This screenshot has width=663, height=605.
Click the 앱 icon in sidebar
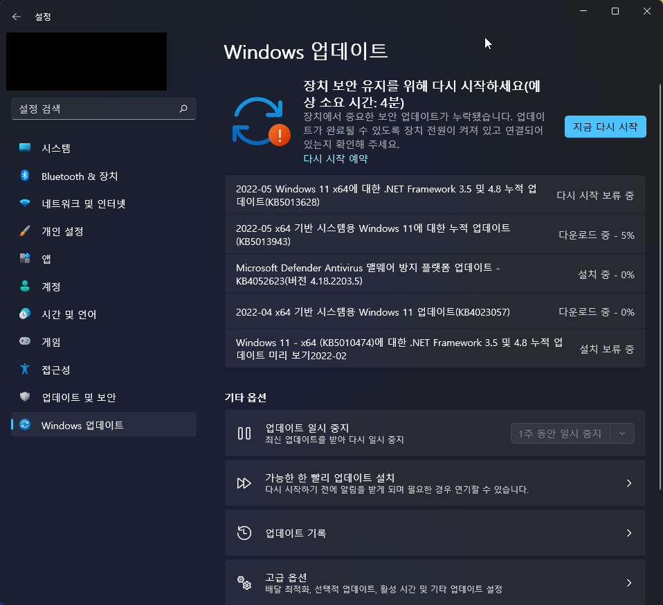25,258
